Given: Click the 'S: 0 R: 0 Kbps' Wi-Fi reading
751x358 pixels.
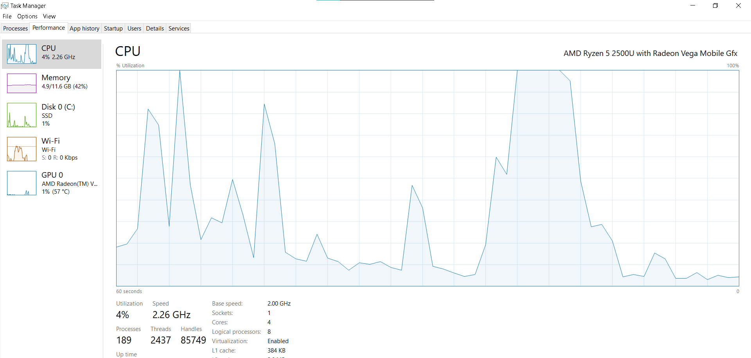Looking at the screenshot, I should pos(60,158).
